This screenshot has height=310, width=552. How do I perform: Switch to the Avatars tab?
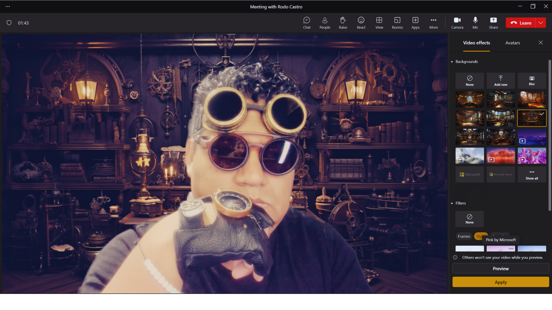click(512, 43)
